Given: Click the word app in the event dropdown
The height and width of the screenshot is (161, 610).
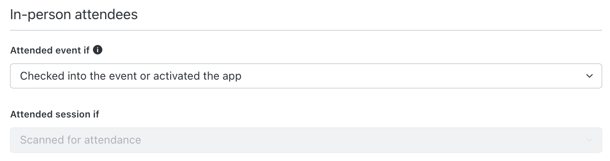Looking at the screenshot, I should coord(230,77).
